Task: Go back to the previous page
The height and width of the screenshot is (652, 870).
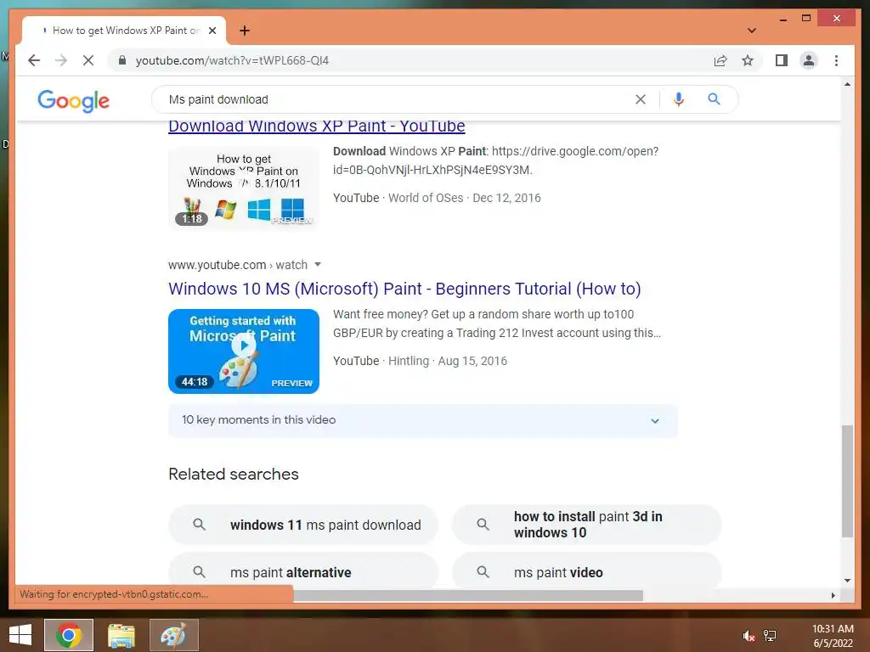Action: click(34, 60)
